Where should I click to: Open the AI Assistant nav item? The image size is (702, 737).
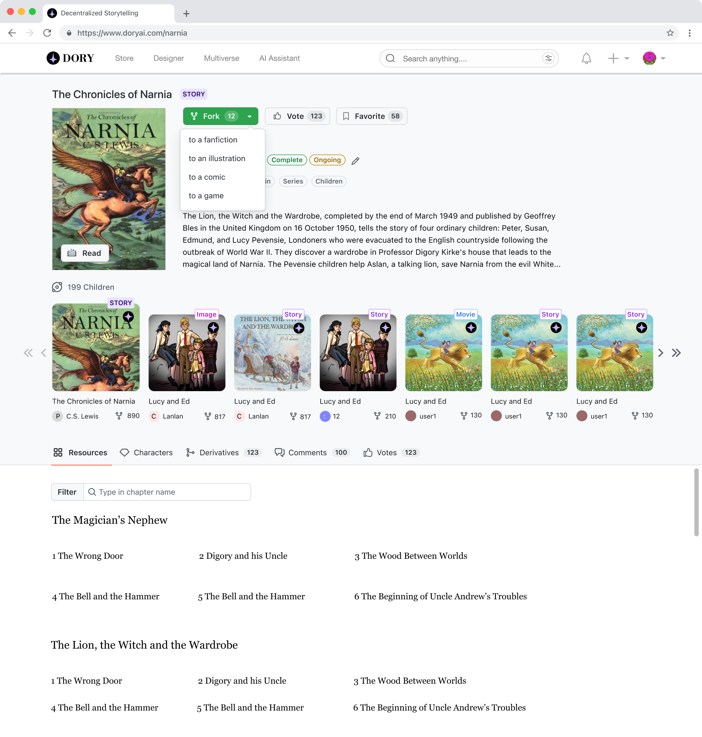(279, 58)
